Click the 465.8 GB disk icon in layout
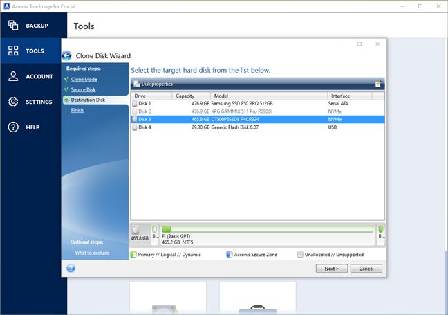The height and width of the screenshot is (315, 448). (x=136, y=229)
